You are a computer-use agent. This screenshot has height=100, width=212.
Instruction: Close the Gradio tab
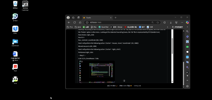point(111,18)
